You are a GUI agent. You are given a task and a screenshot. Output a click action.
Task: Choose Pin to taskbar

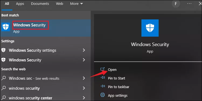click(x=119, y=87)
